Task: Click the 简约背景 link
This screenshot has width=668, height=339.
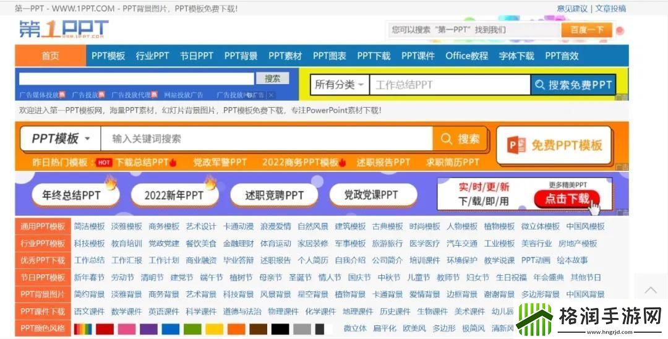Action: point(90,294)
